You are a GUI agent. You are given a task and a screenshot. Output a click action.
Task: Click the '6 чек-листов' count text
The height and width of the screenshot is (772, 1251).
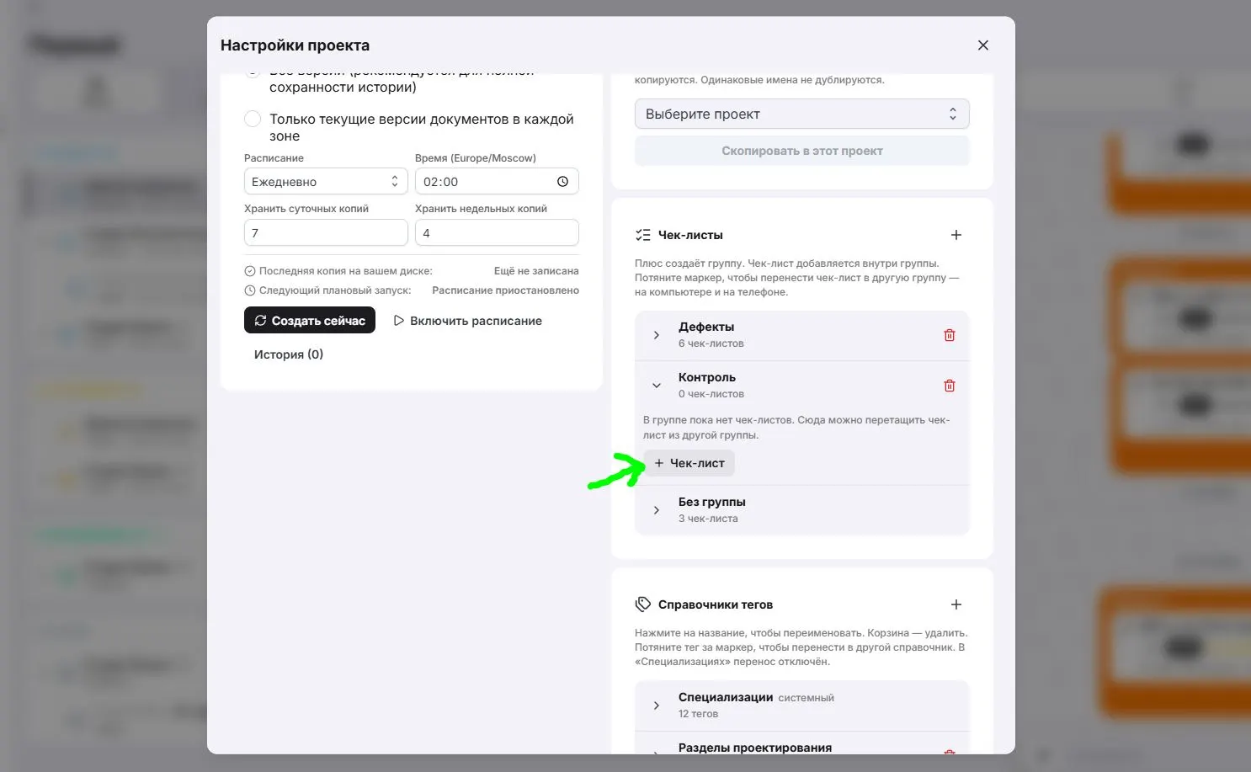[711, 343]
